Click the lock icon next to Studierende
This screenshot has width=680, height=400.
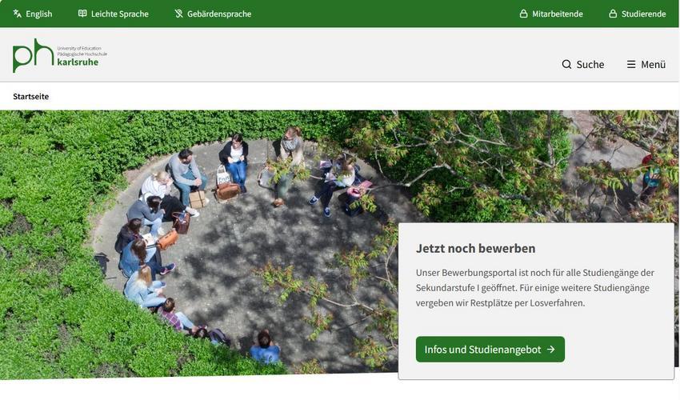coord(613,14)
